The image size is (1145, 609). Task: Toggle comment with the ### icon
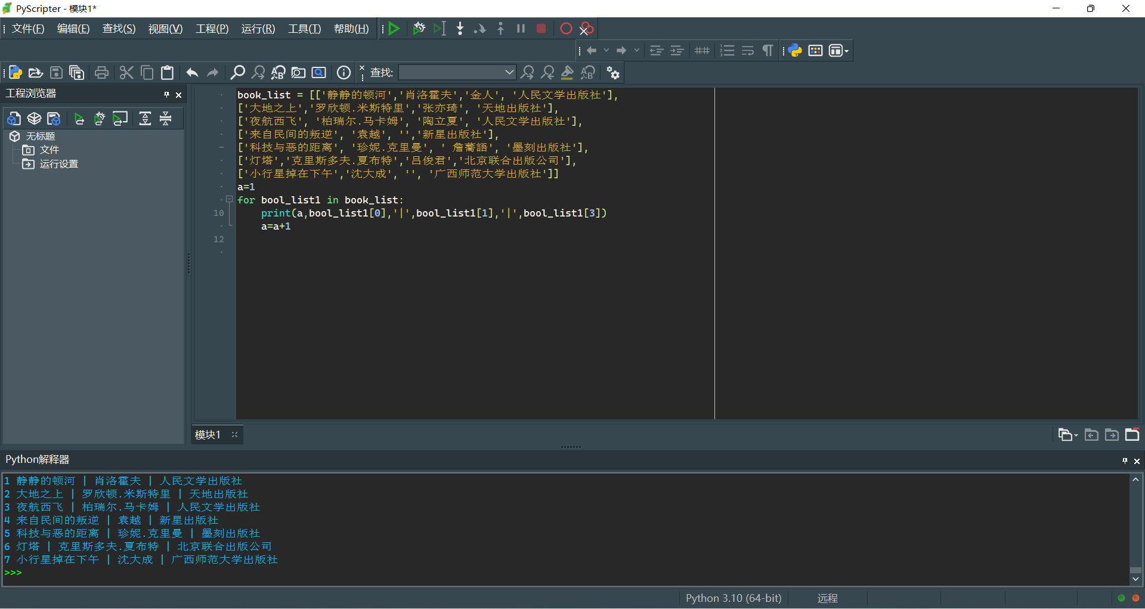(x=702, y=51)
